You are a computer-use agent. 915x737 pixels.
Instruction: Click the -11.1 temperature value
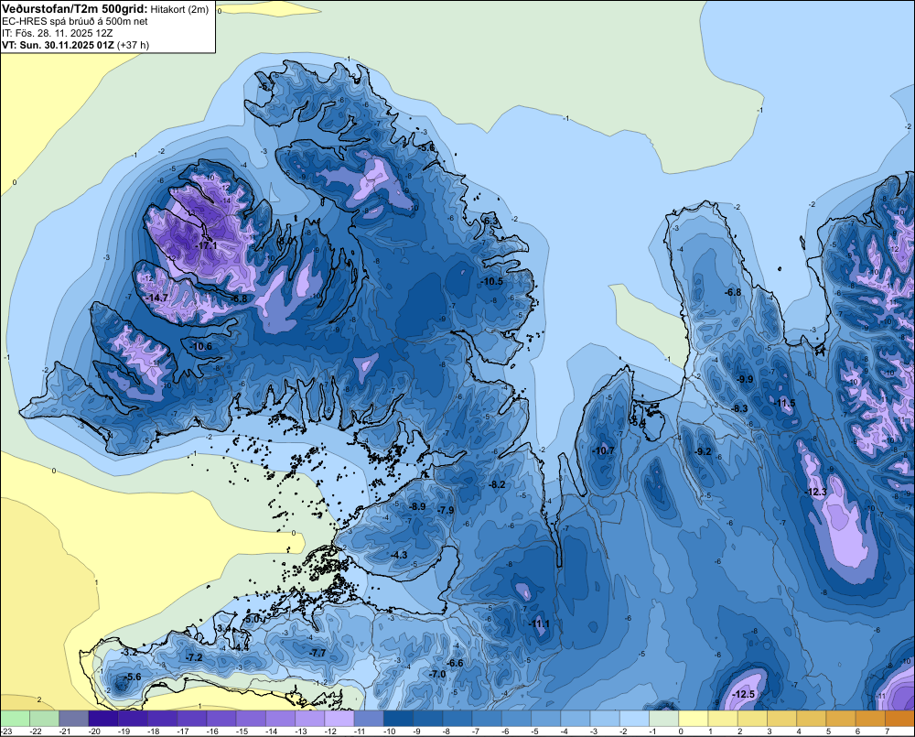[x=540, y=623]
